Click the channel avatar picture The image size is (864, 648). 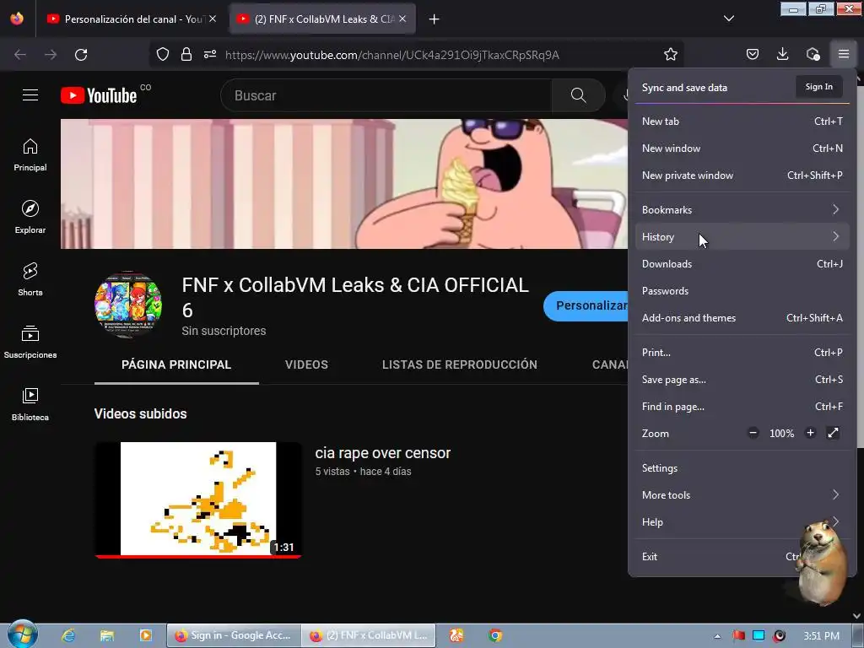pyautogui.click(x=128, y=304)
